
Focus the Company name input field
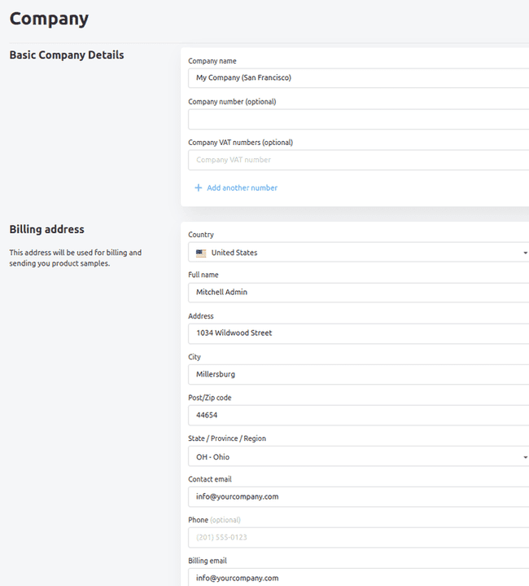[358, 78]
